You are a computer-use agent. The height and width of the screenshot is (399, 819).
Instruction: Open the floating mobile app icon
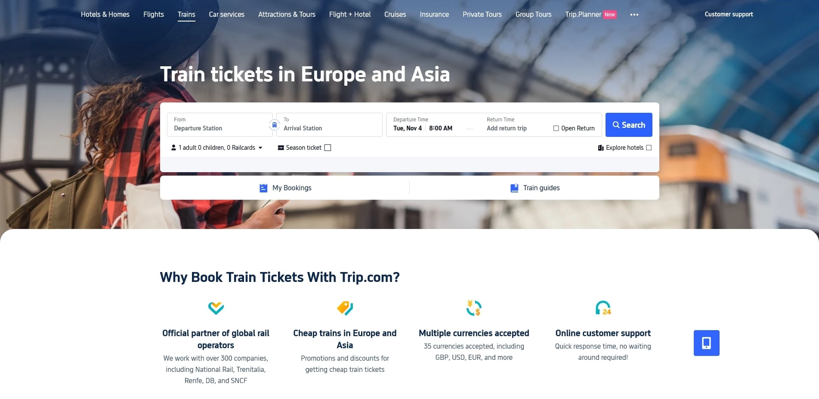tap(706, 343)
